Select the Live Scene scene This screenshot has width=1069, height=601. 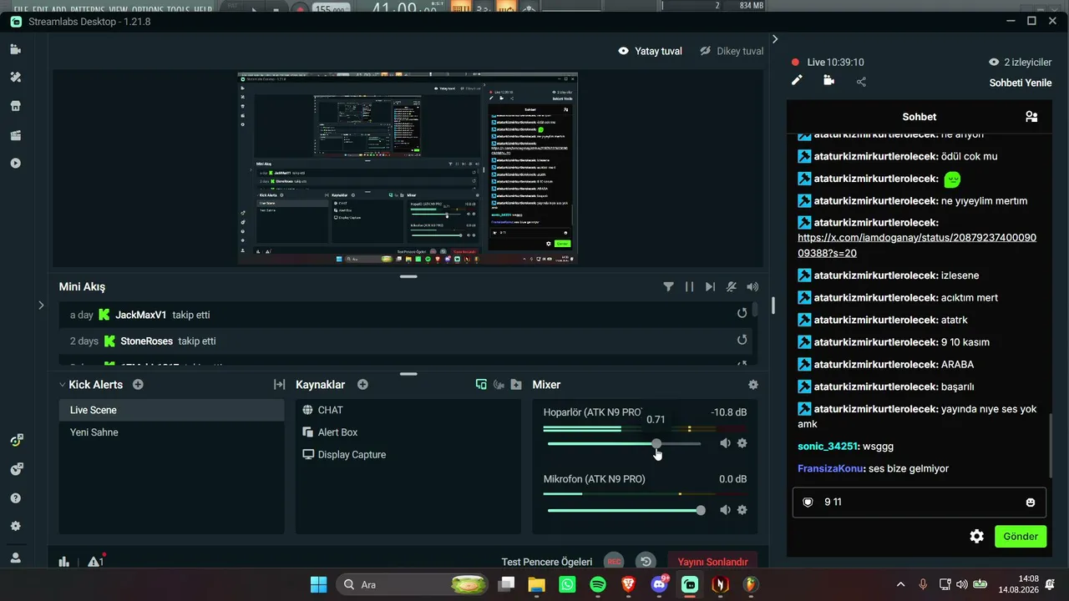click(171, 410)
